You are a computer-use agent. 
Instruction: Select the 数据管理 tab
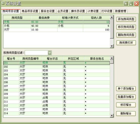click(x=121, y=11)
